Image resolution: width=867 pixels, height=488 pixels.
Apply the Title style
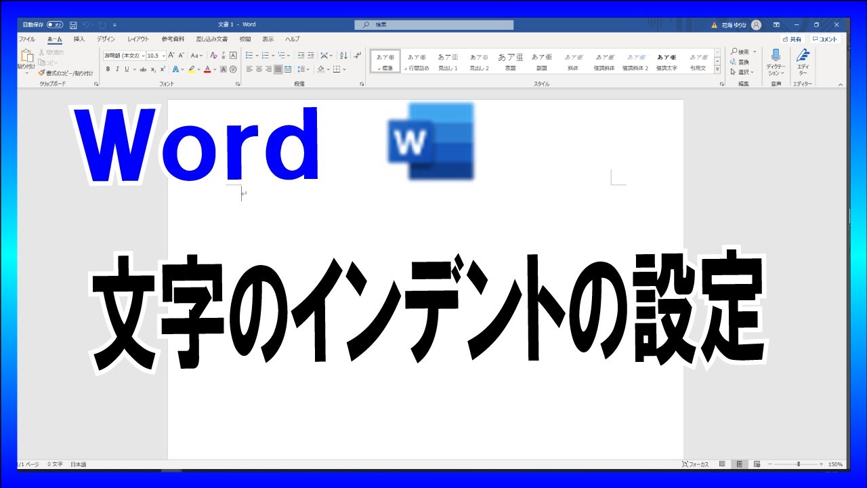(510, 62)
